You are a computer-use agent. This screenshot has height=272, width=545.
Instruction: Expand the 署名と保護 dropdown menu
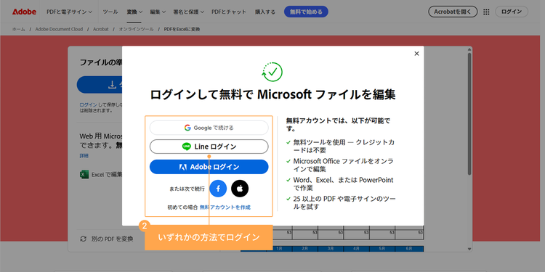(189, 12)
